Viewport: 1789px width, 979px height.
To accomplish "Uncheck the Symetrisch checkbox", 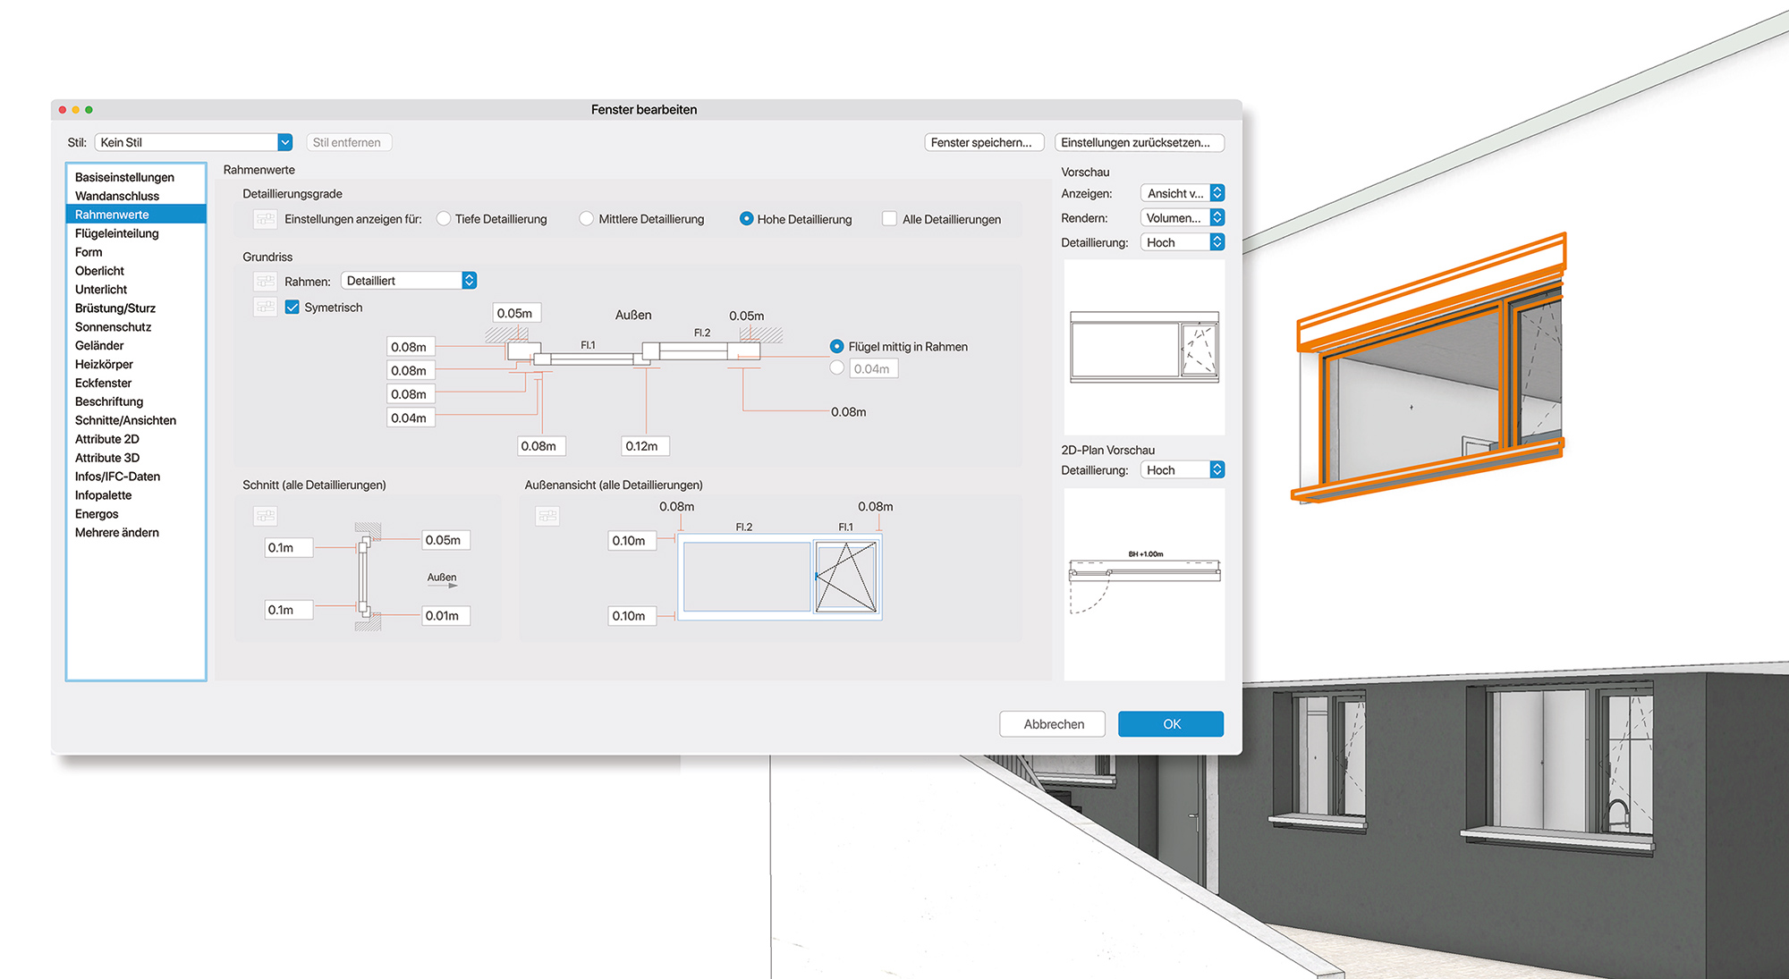I will (x=293, y=308).
